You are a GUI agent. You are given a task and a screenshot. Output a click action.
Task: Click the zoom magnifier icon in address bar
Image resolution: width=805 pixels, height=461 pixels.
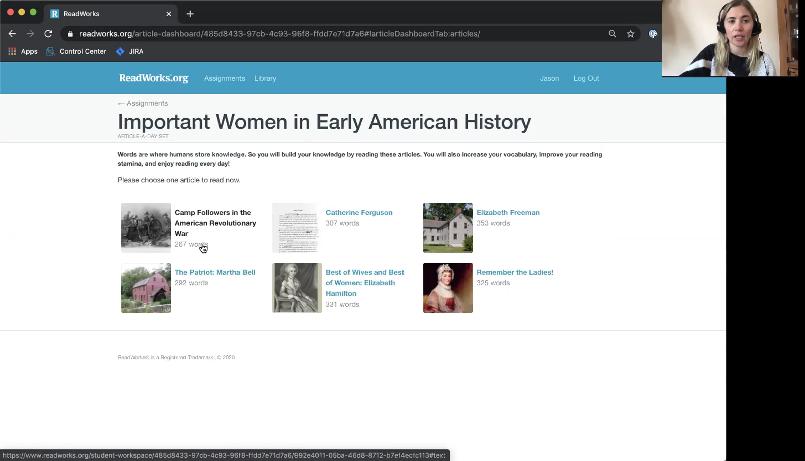(x=612, y=34)
